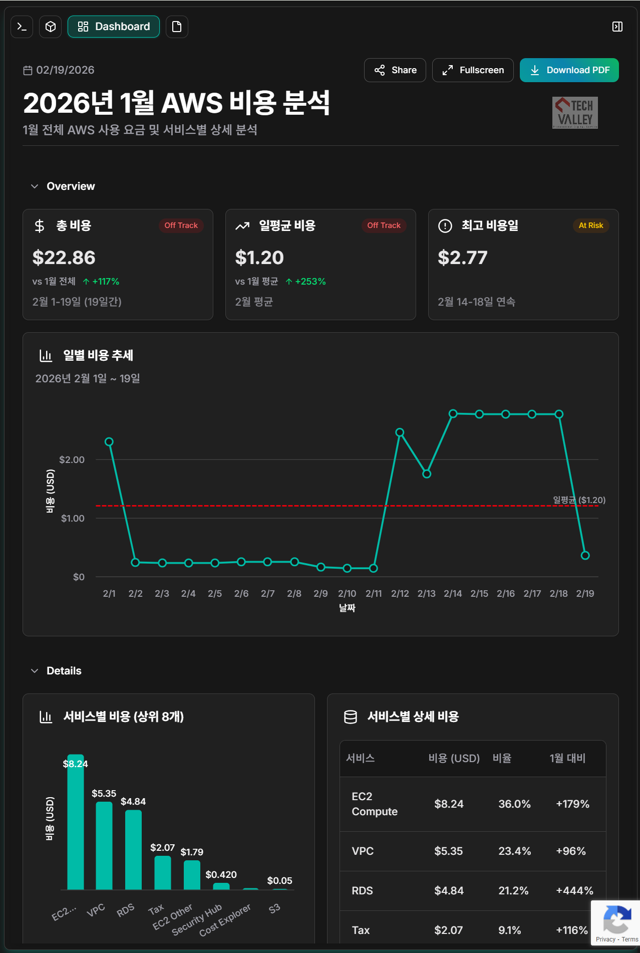Toggle the side panel collapse icon

pyautogui.click(x=617, y=27)
